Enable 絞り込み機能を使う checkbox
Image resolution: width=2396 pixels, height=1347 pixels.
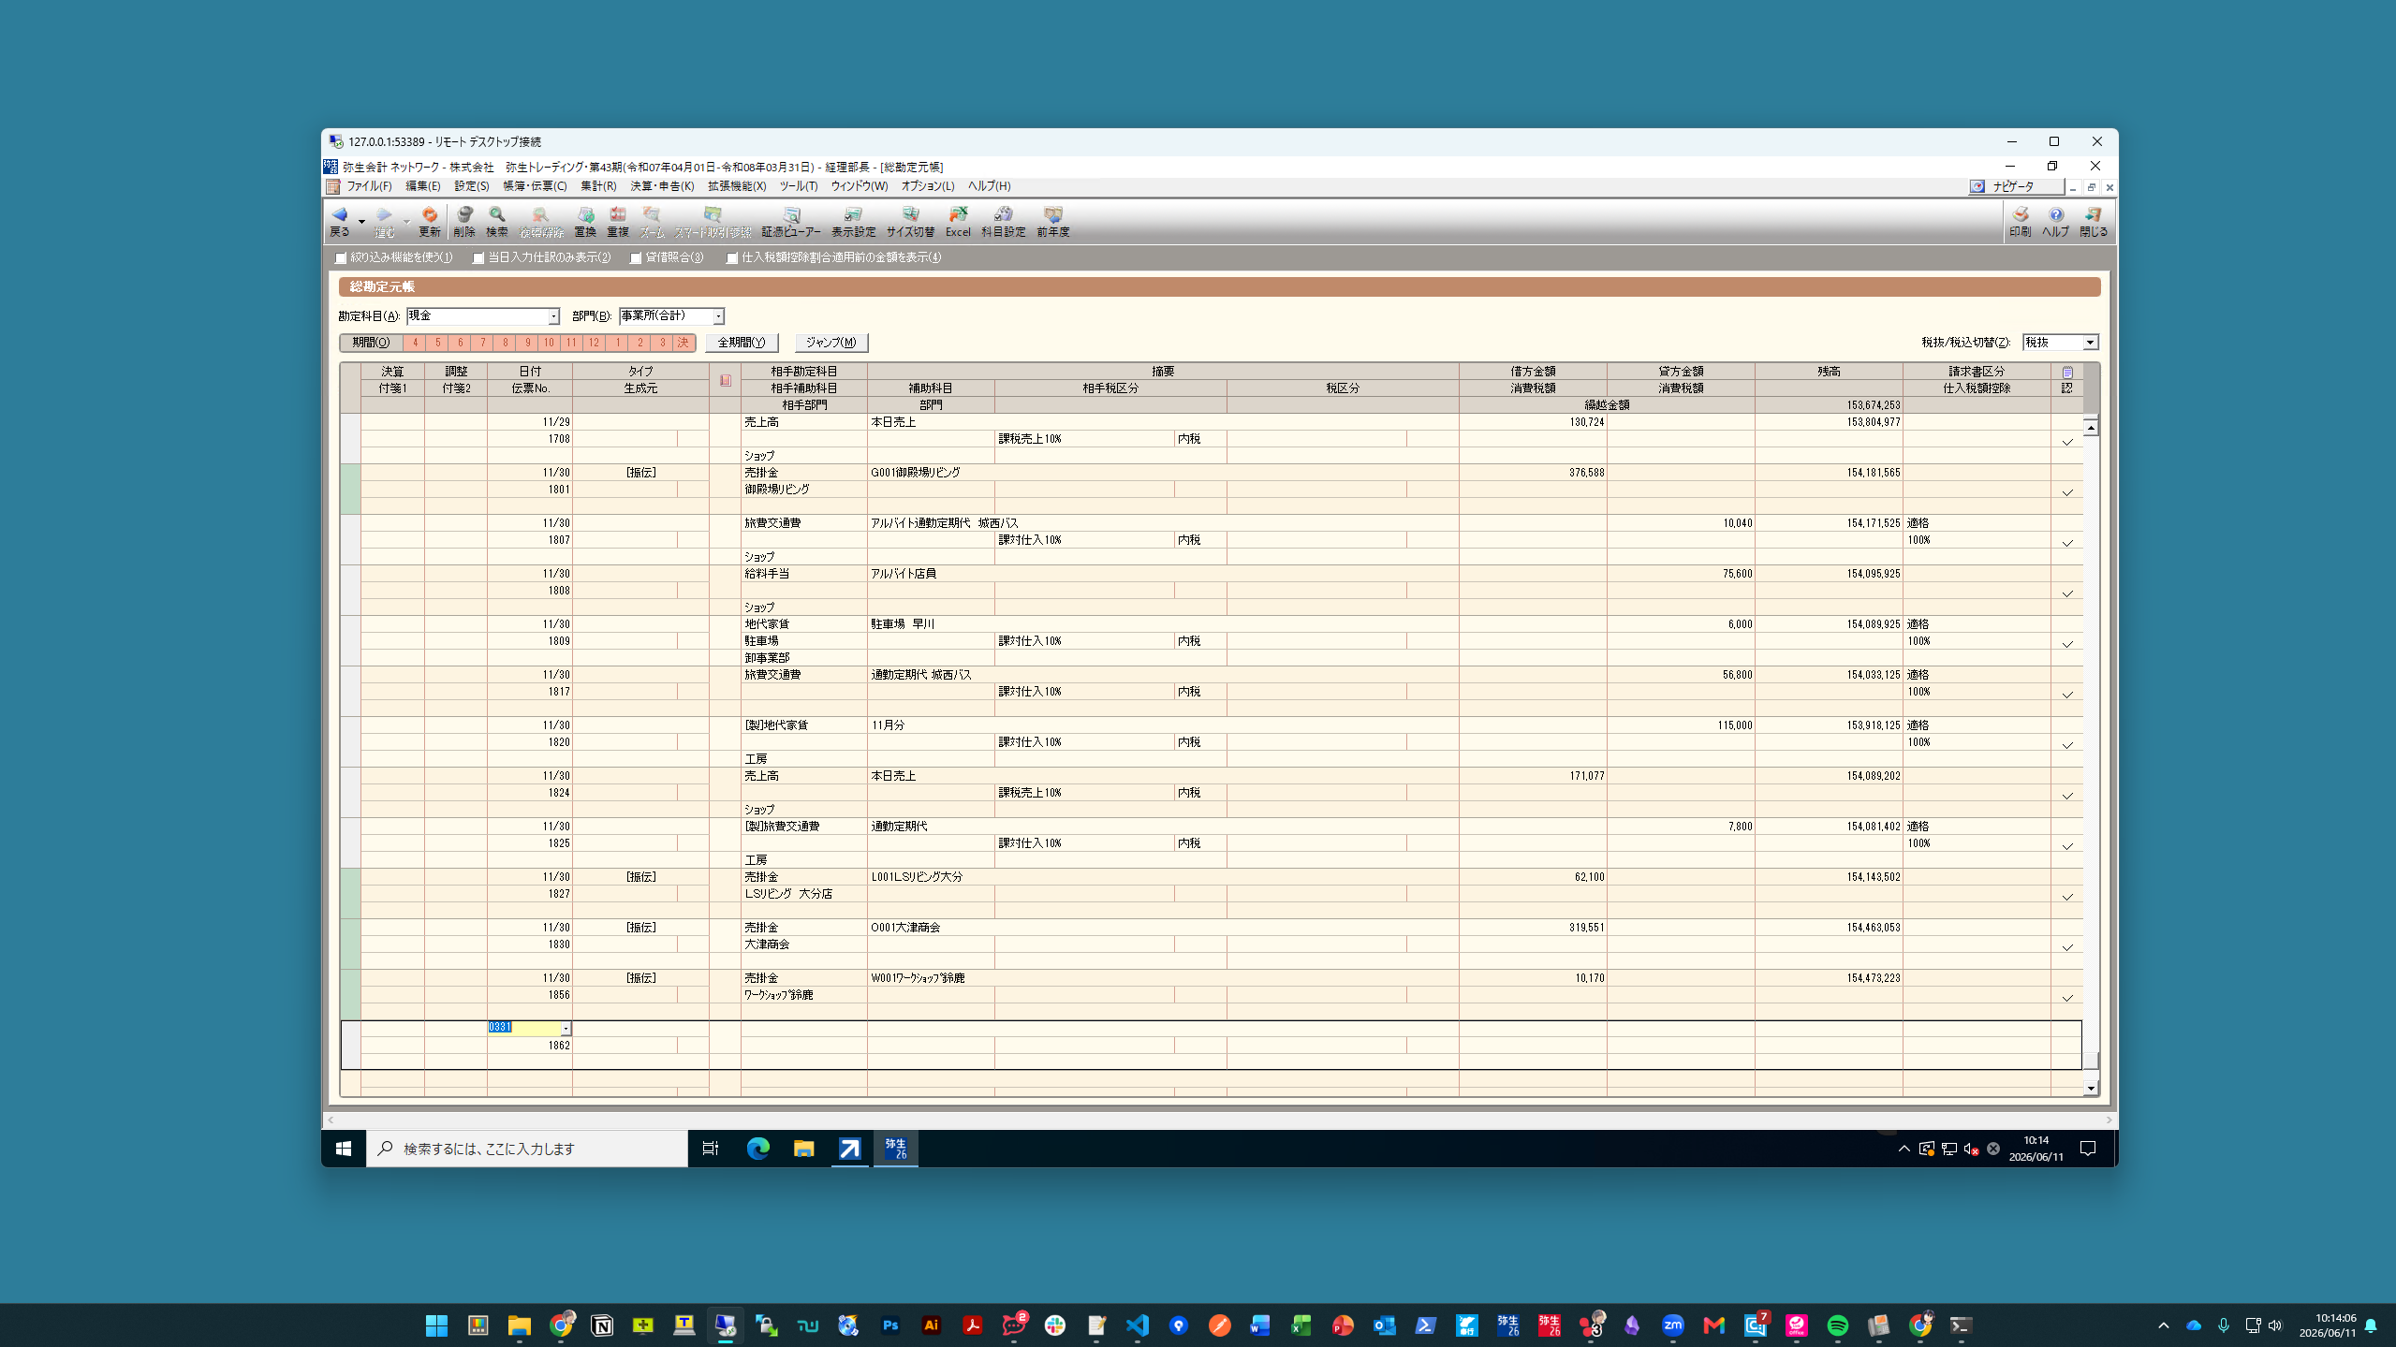pos(341,257)
